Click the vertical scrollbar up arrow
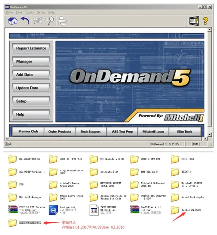 [210, 30]
